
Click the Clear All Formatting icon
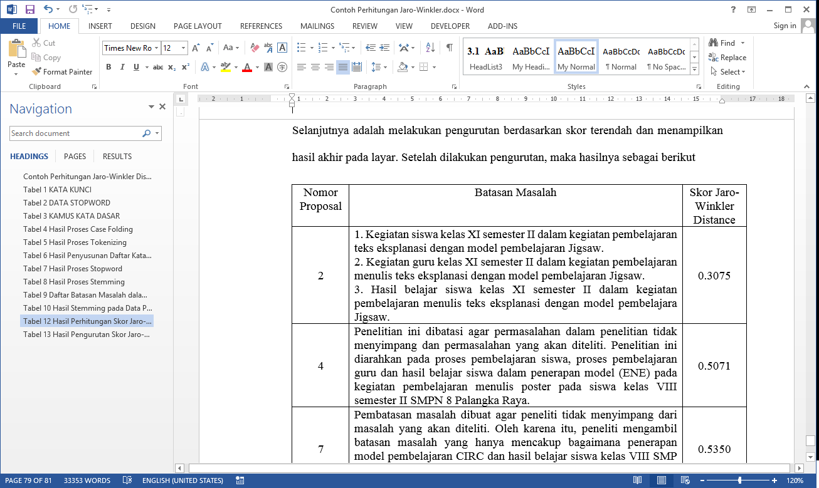click(255, 48)
